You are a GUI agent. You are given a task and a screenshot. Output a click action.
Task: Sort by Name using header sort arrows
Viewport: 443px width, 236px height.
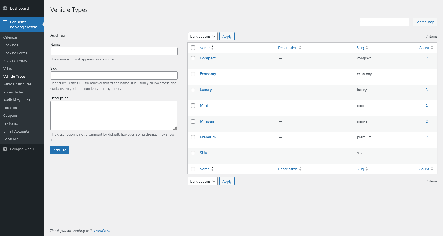[212, 48]
